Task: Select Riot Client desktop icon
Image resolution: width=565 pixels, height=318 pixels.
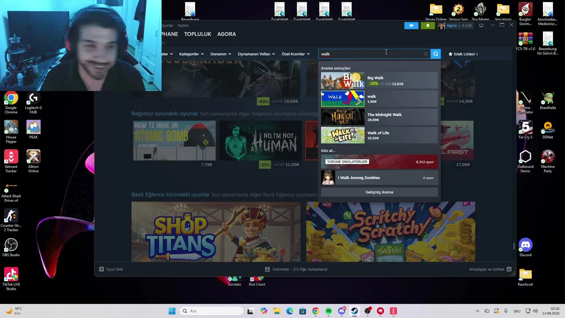Action: point(257,281)
